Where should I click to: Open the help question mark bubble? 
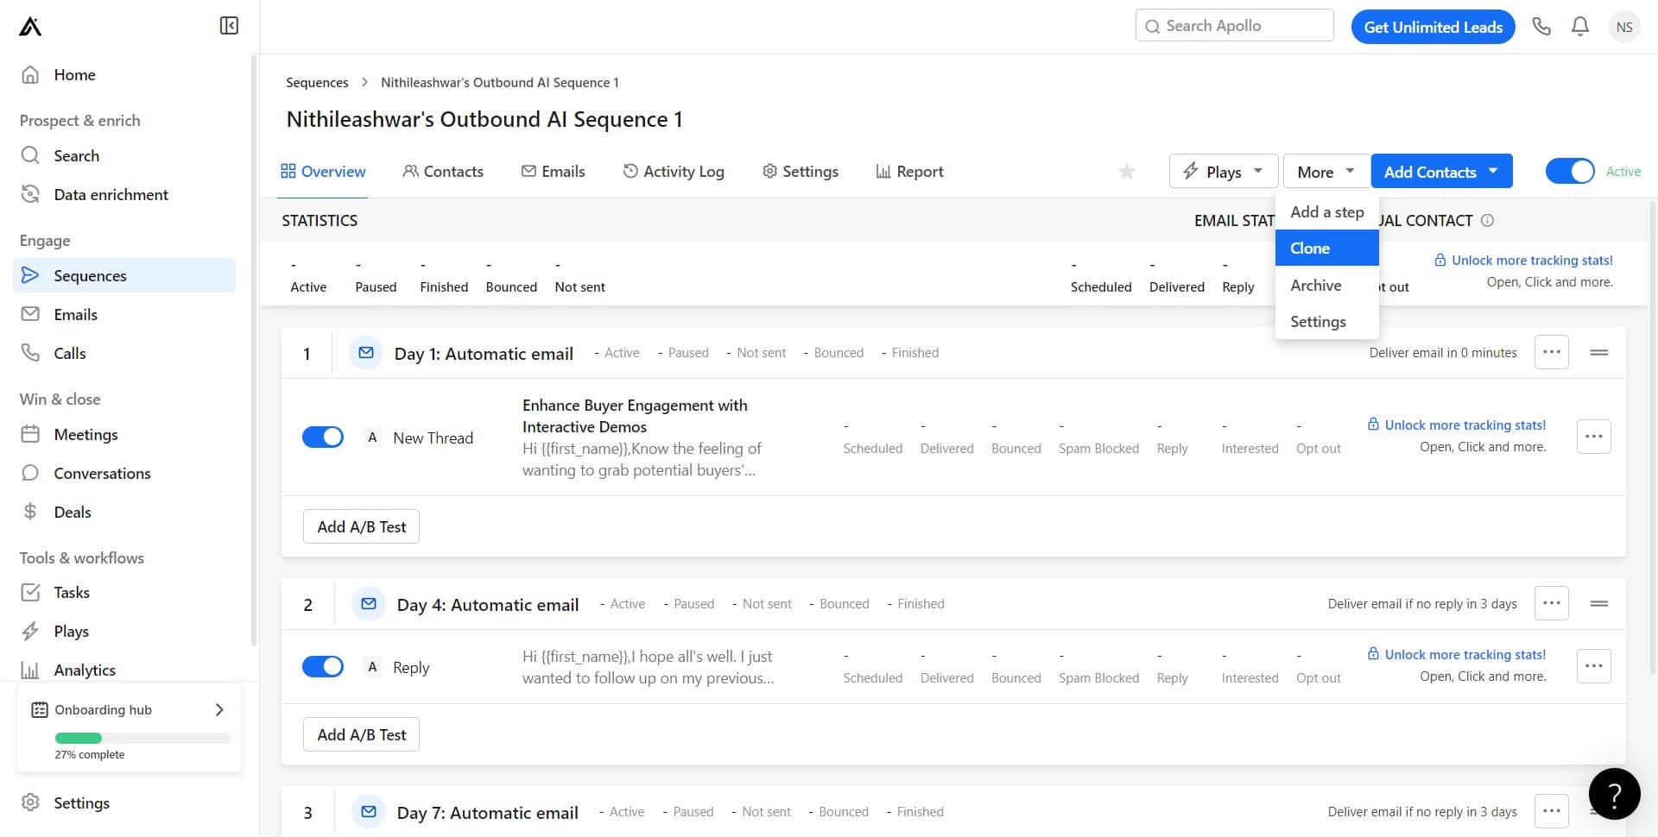(1614, 793)
